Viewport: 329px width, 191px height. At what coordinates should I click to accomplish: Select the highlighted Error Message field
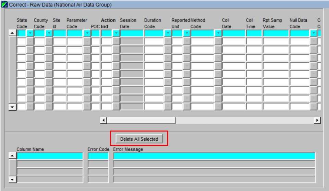click(x=214, y=156)
